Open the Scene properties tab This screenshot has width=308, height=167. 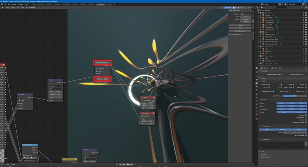(x=257, y=87)
